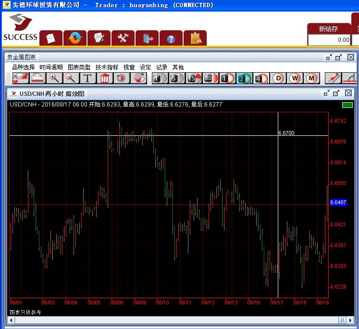Select the 5-minute timeframe icon
The height and width of the screenshot is (329, 359).
(177, 79)
